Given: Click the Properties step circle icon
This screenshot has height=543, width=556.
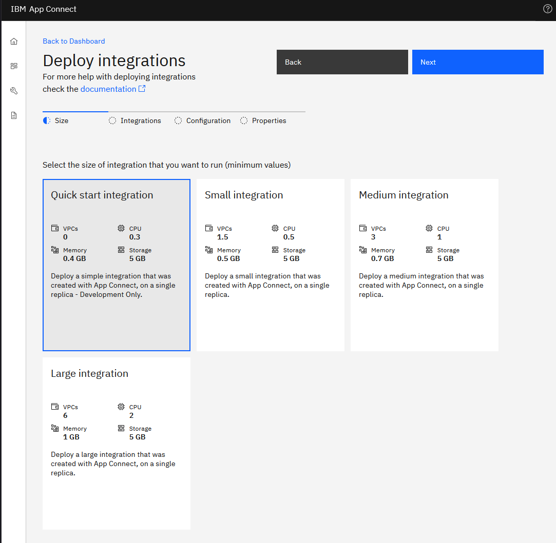Looking at the screenshot, I should (244, 121).
